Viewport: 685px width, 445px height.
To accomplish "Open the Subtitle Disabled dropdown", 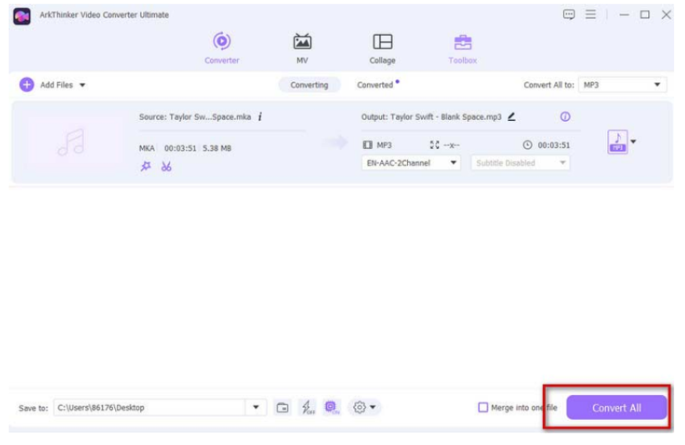I will point(520,162).
